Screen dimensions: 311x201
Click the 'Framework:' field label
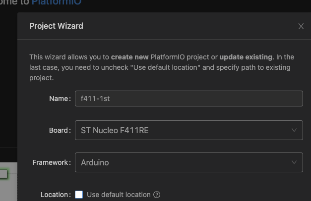coord(52,162)
